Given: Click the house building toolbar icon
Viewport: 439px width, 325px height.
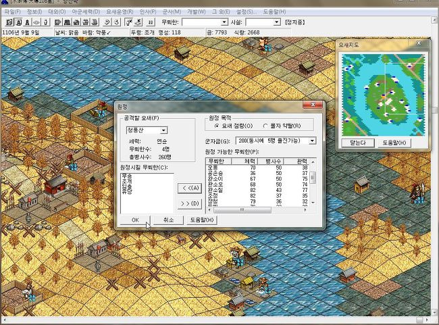Looking at the screenshot, I should click(76, 22).
